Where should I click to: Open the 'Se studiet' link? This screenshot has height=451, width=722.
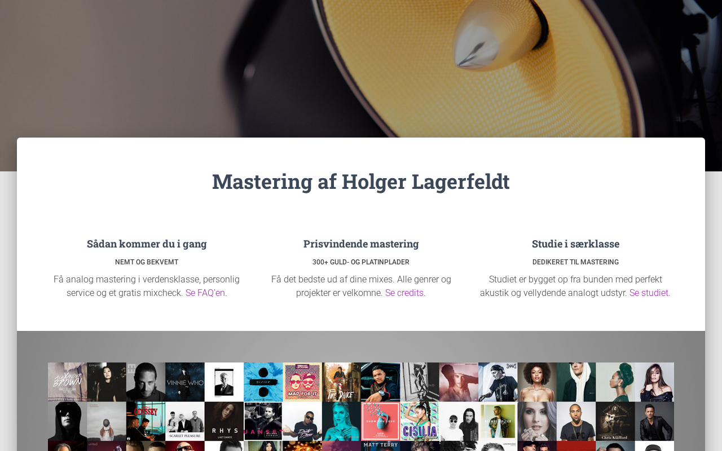(649, 293)
